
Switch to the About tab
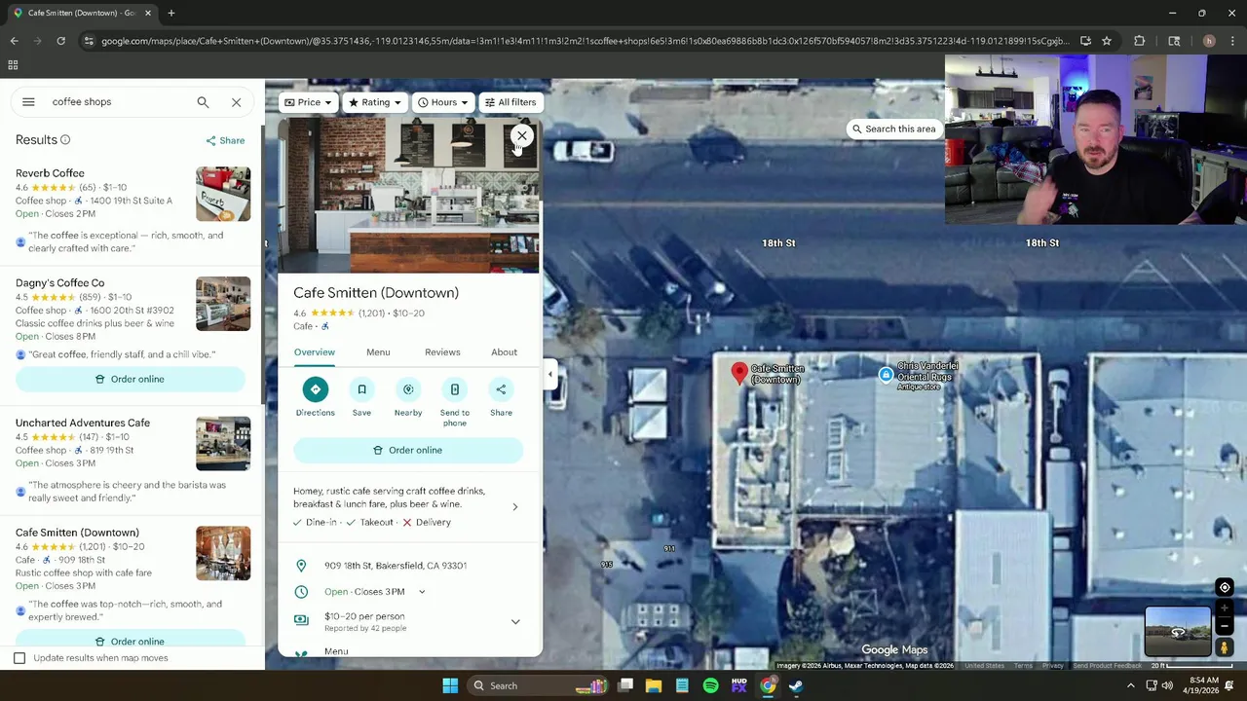pos(504,352)
